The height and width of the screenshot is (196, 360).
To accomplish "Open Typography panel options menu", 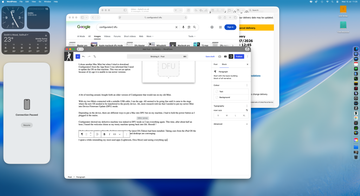I will pos(247,106).
